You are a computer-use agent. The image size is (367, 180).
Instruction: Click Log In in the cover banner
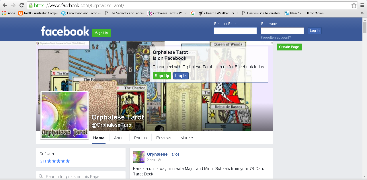point(181,76)
